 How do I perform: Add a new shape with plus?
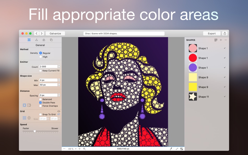221,40
